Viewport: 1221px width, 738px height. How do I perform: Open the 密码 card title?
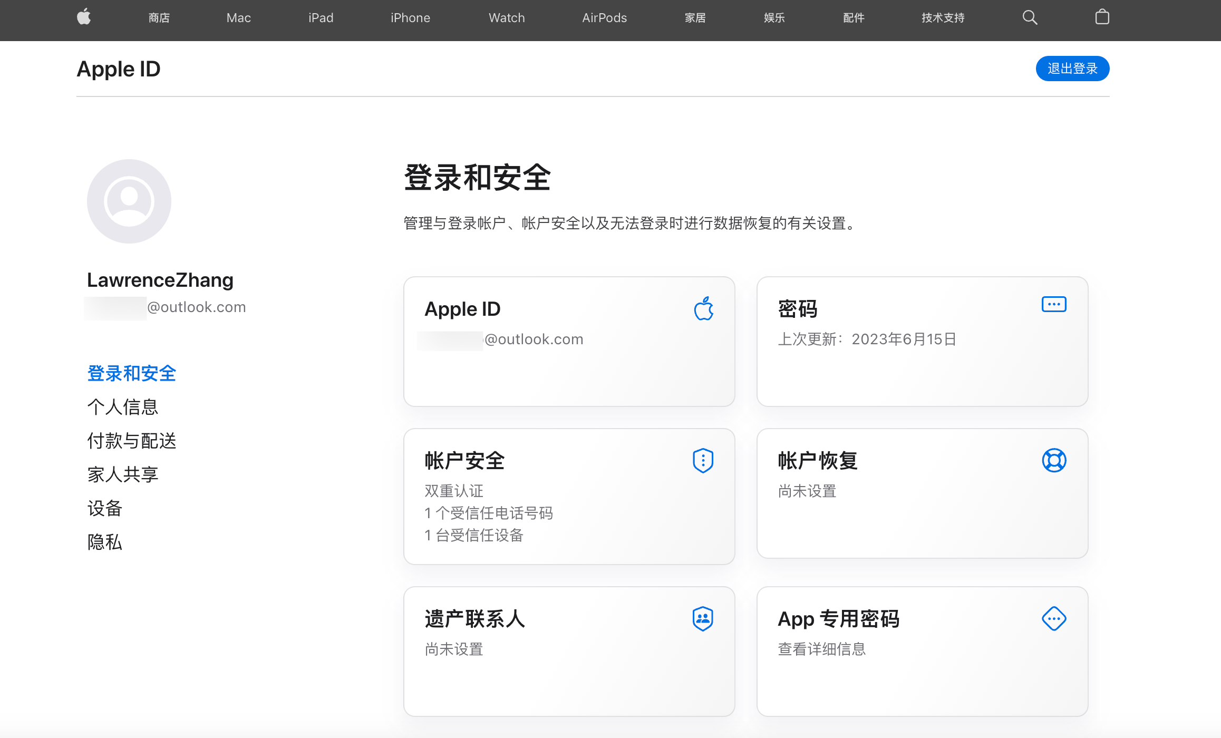click(x=798, y=309)
